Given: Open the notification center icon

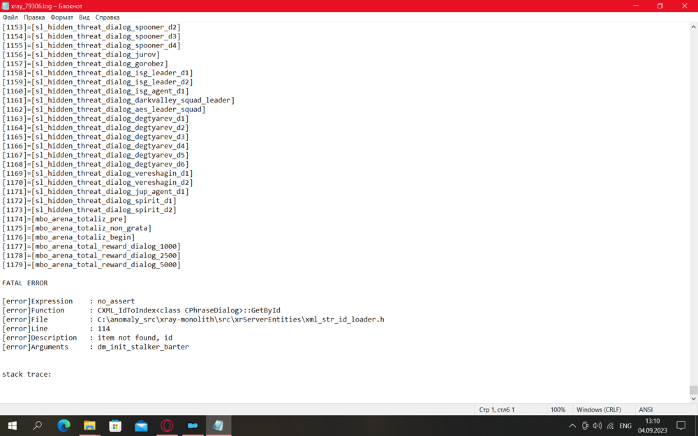Looking at the screenshot, I should coord(681,426).
